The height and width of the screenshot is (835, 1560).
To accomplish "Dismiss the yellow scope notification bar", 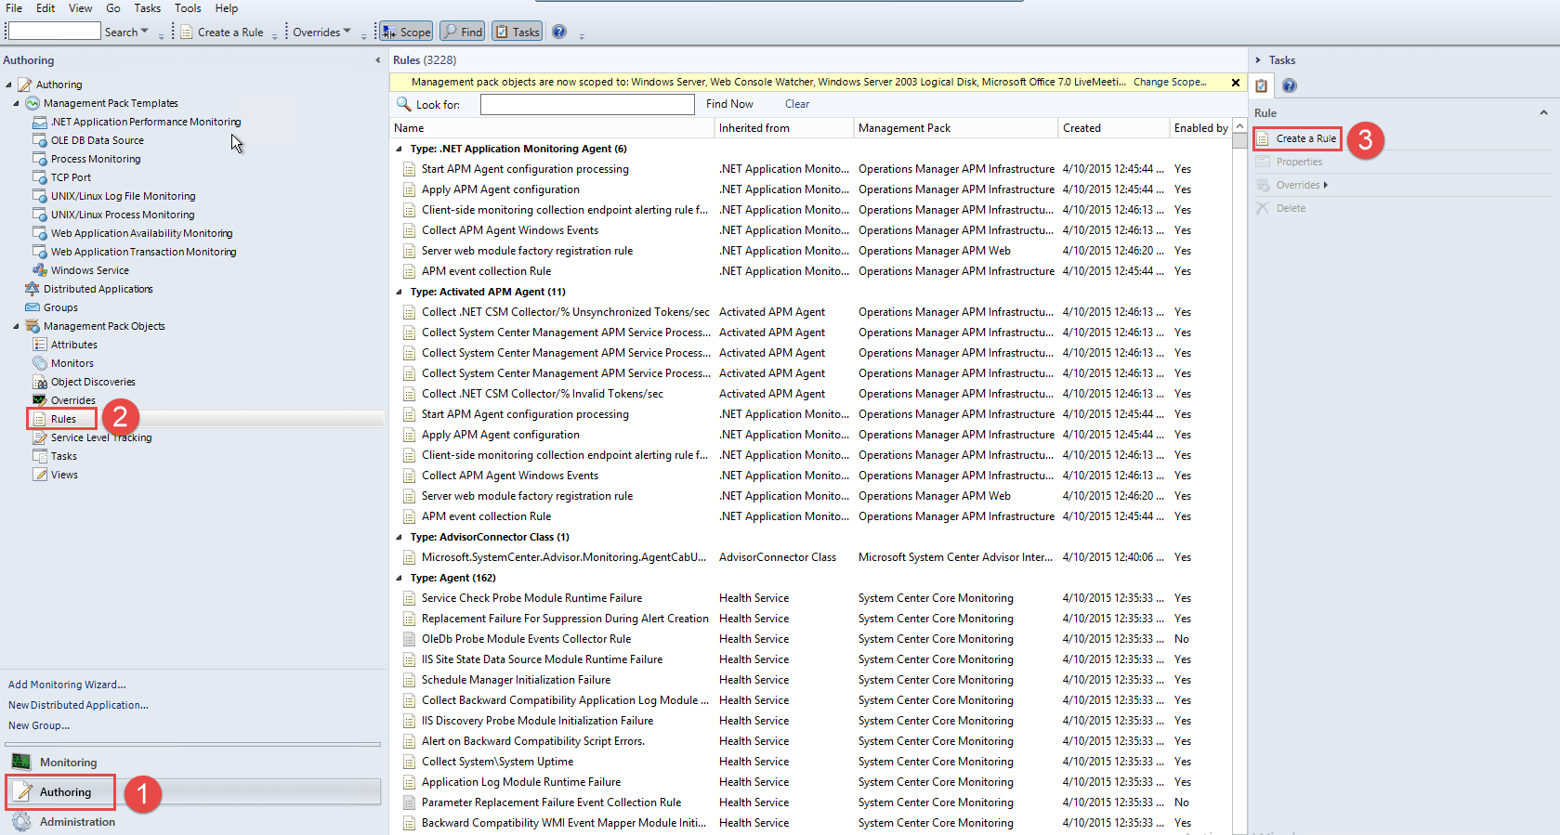I will click(1236, 82).
